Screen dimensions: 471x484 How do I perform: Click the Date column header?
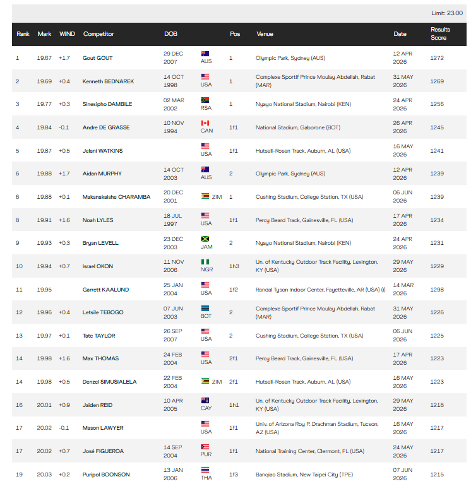click(400, 34)
